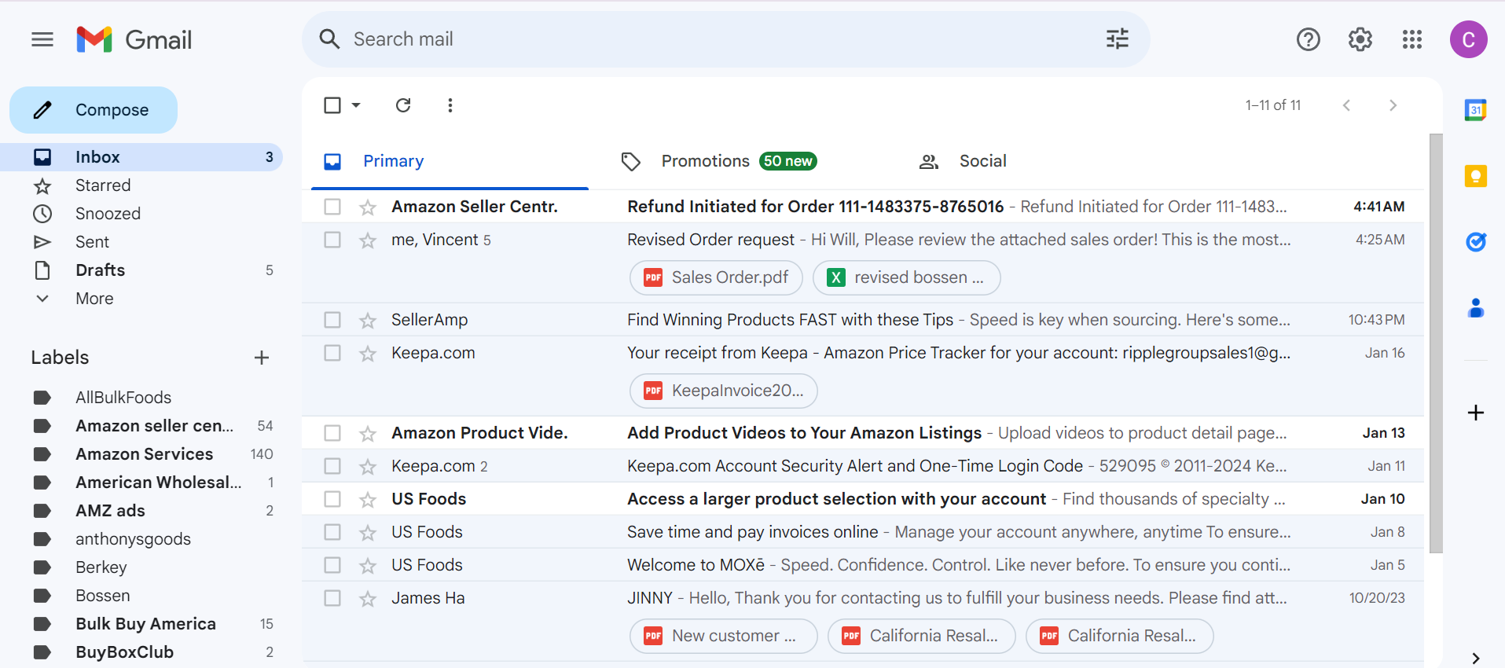Star the James Ha email

pos(367,599)
